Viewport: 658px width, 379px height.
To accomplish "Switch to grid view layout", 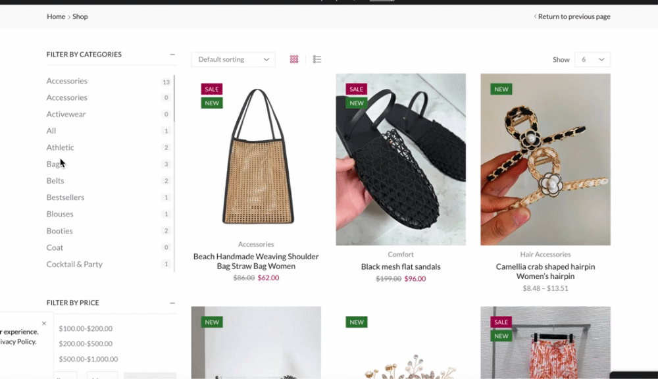I will coord(293,59).
